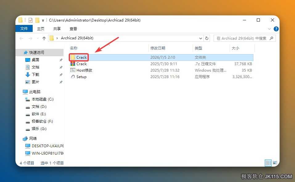Click Archicad 29(64bit) breadcrumb in address bar

tap(77, 38)
